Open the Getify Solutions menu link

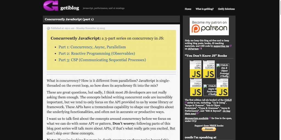coord(226,9)
